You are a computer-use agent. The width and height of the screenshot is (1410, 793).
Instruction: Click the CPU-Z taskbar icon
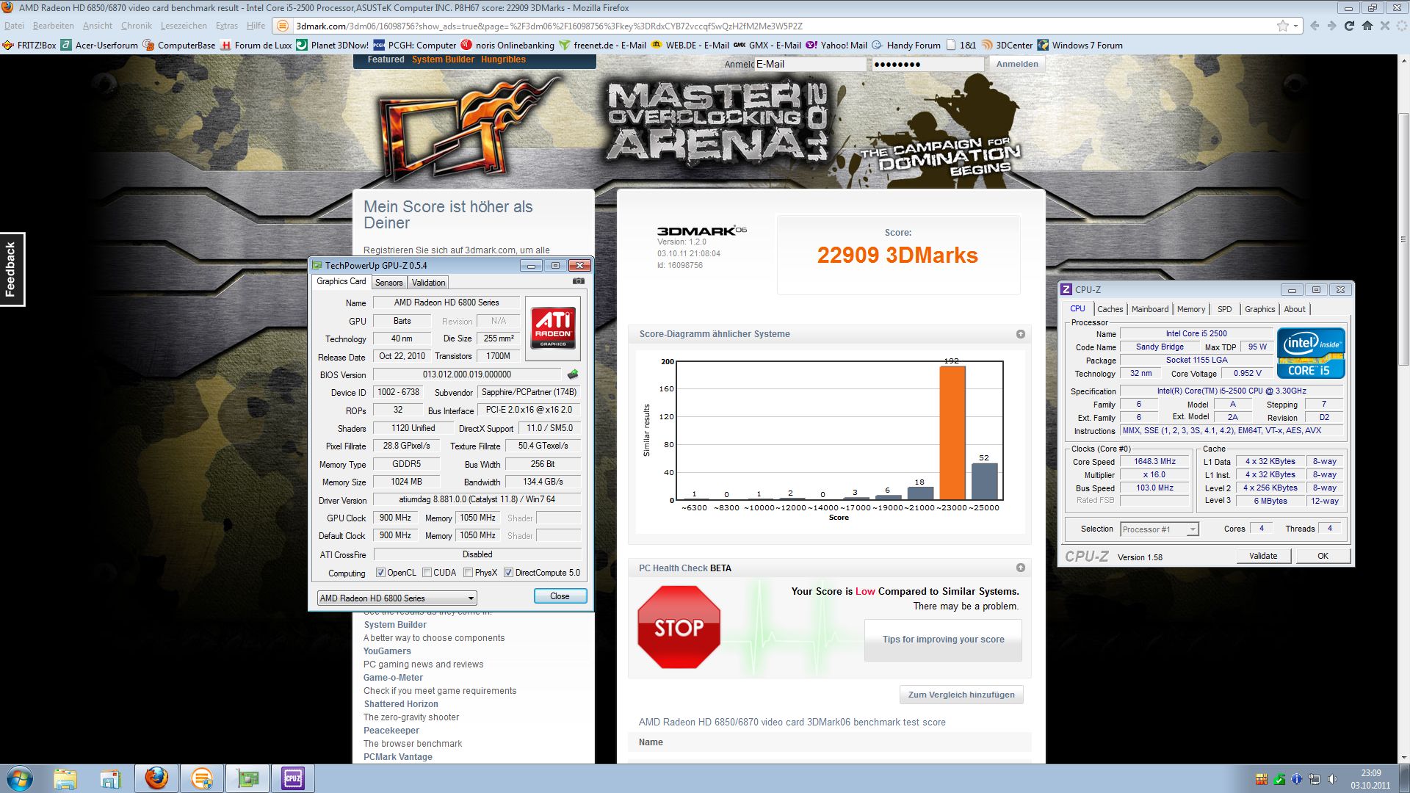click(x=293, y=778)
